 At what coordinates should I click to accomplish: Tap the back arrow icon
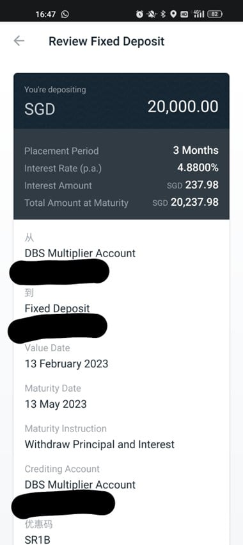tap(19, 41)
